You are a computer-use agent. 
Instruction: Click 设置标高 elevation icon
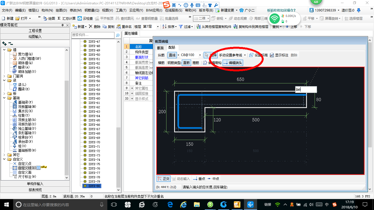point(251,55)
